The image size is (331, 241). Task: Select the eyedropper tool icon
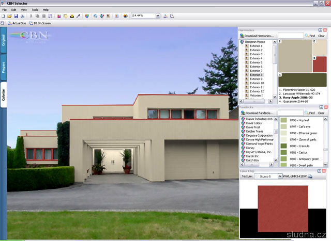point(78,16)
